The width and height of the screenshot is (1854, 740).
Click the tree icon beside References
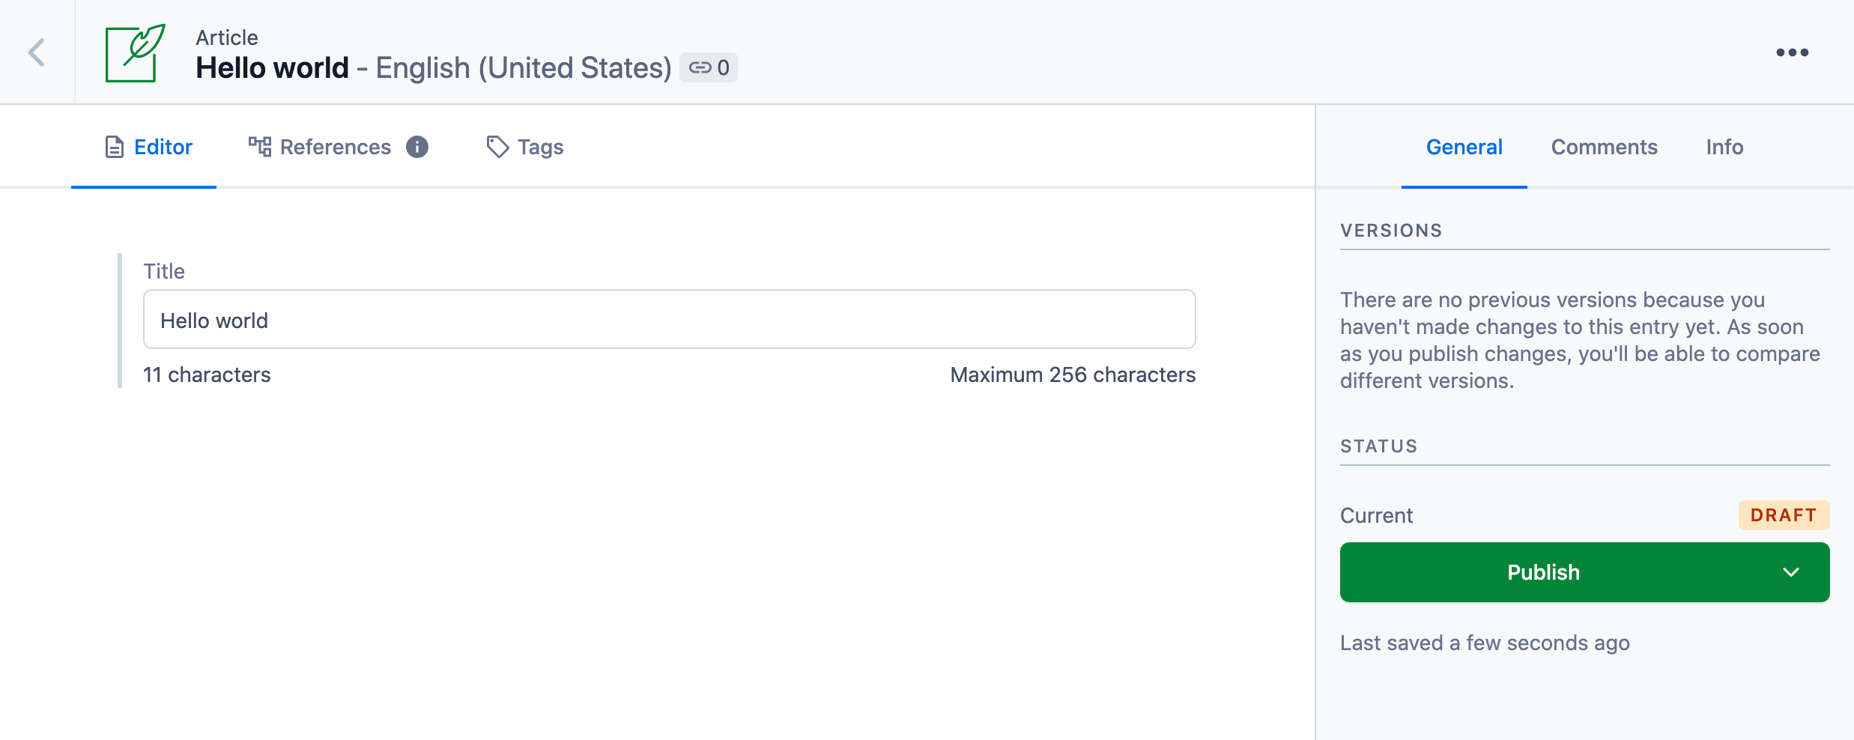(258, 147)
